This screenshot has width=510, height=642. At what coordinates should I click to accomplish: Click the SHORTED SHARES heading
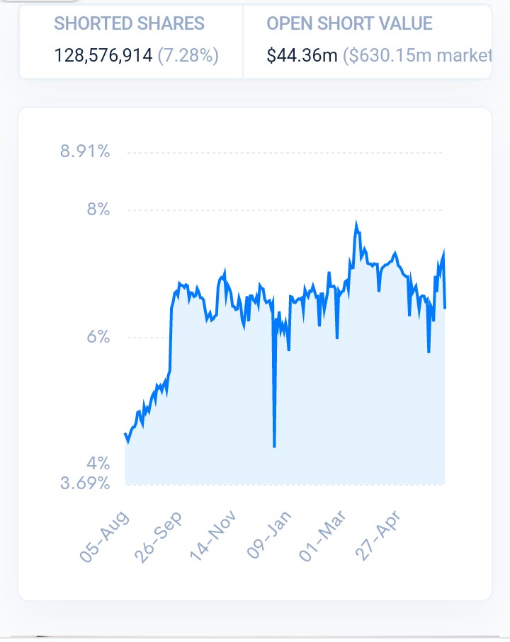pyautogui.click(x=129, y=23)
